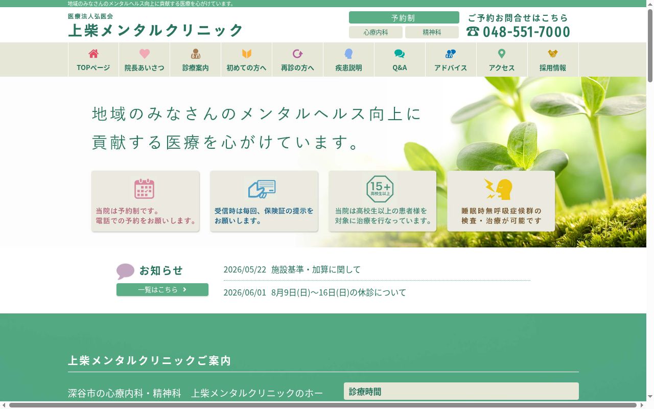Click the people group icon above アドバイス
654x409 pixels.
point(451,54)
